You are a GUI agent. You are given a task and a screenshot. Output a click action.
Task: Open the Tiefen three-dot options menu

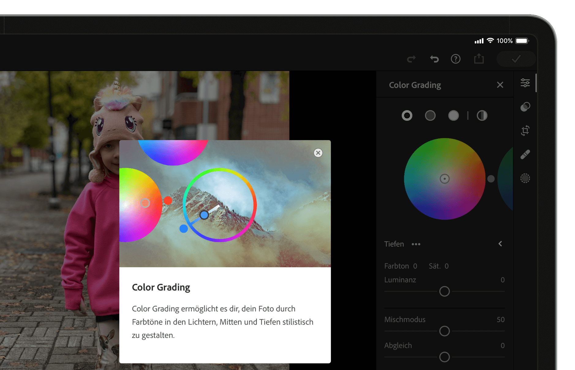(416, 244)
